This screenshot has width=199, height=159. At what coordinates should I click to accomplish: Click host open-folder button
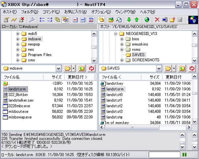[168, 69]
